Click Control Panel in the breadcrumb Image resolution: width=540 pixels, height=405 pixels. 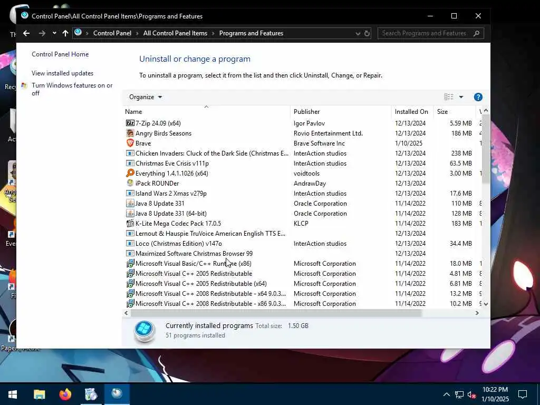[112, 33]
